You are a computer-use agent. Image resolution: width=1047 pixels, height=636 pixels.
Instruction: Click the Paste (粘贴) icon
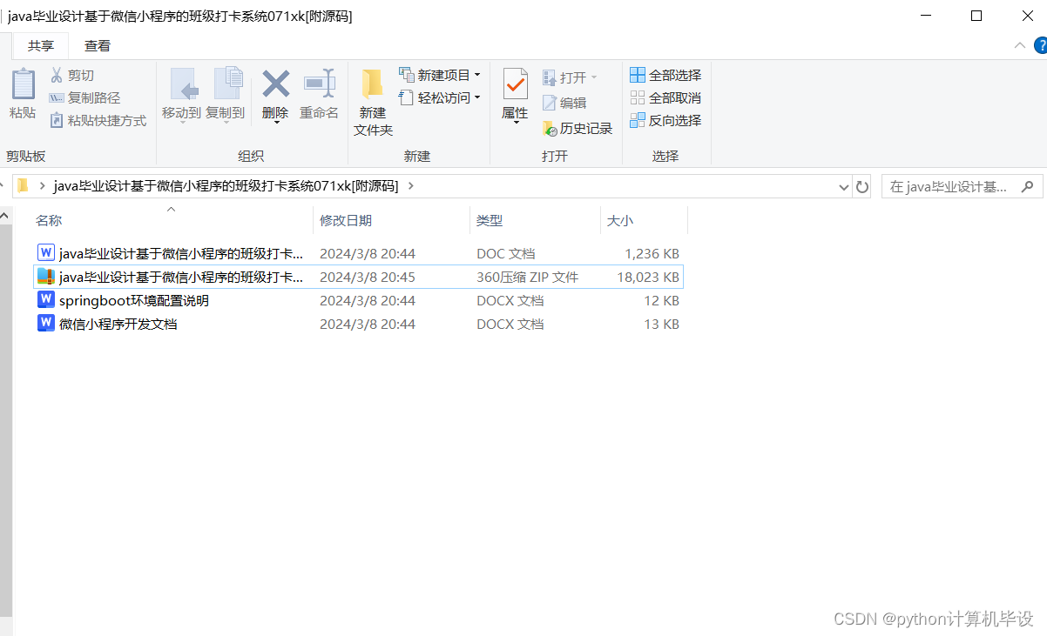point(23,84)
